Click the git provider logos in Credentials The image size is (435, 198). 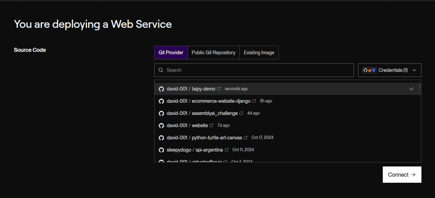pyautogui.click(x=369, y=70)
